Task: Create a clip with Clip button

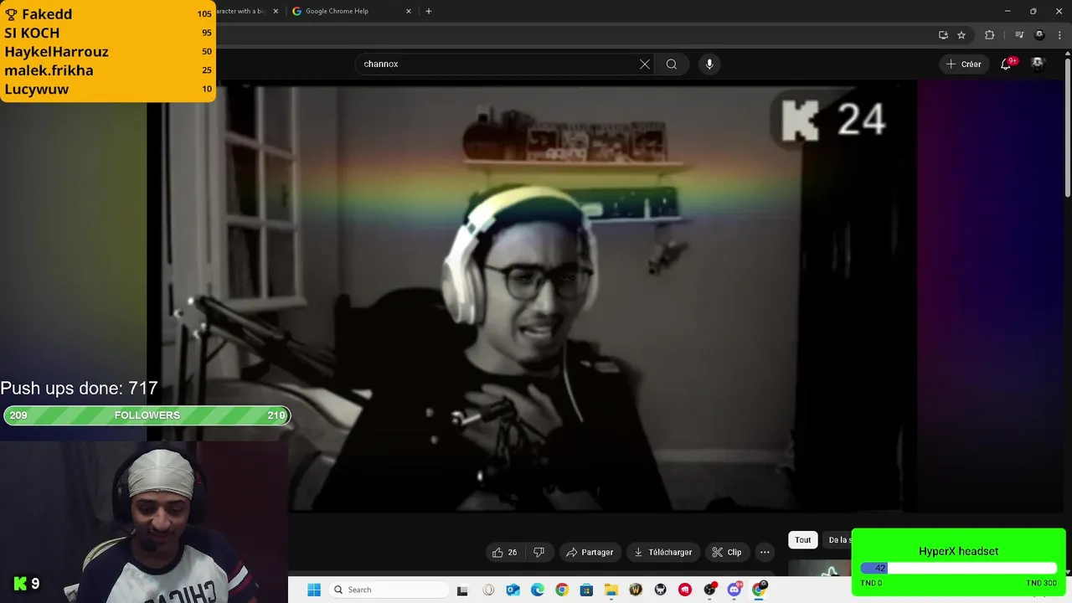Action: (726, 552)
